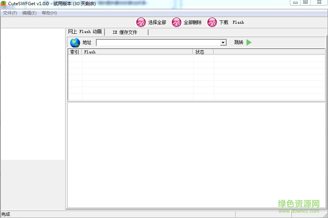This screenshot has width=328, height=218.
Task: Open the 编辑(E) menu
Action: [29, 12]
